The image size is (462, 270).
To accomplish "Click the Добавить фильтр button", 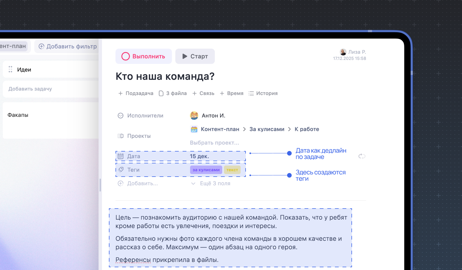I will pos(67,46).
